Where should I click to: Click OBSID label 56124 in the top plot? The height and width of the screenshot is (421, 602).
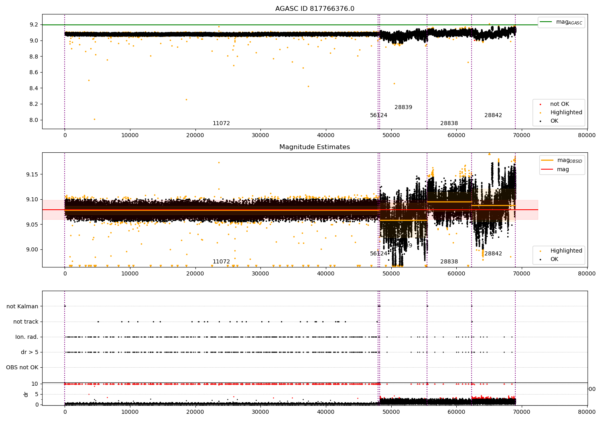tap(378, 115)
